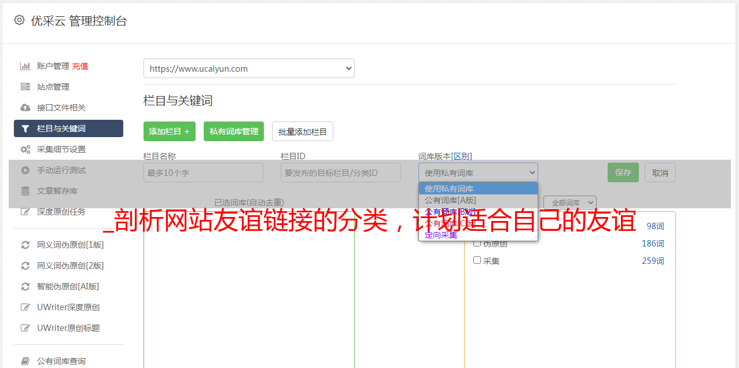Image resolution: width=739 pixels, height=368 pixels.
Task: Click the refresh icon for 同义词伪原创[2版]
Action: (25, 266)
